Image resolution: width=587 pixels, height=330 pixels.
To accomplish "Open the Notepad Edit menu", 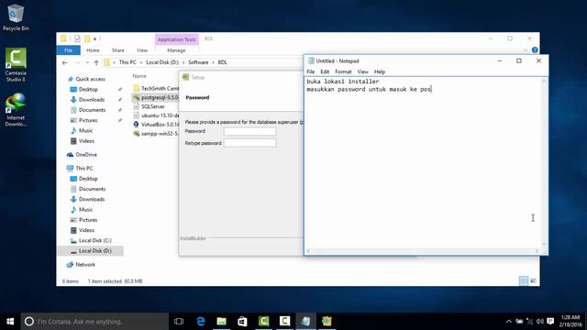I will tap(325, 71).
